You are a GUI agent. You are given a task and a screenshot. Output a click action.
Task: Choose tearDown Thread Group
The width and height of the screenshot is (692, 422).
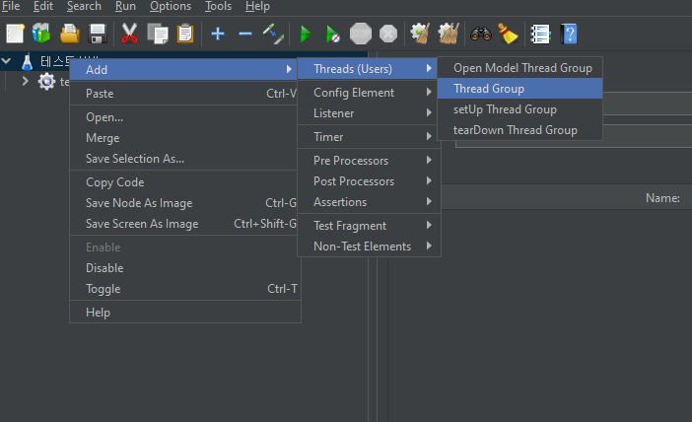519,130
